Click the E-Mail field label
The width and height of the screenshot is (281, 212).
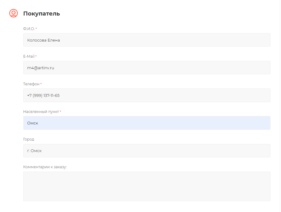[x=29, y=56]
